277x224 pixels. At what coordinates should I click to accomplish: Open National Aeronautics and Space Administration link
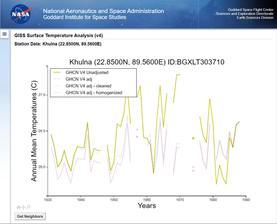pos(104,11)
